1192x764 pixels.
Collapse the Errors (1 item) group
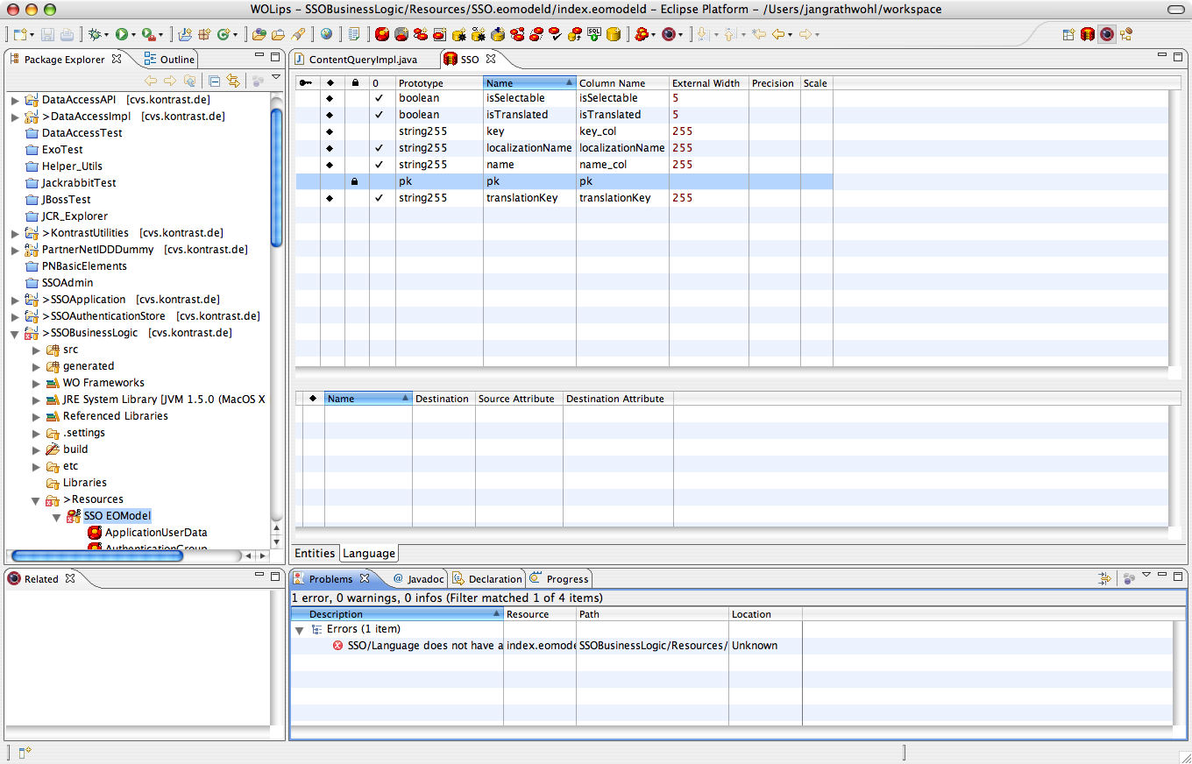[300, 630]
